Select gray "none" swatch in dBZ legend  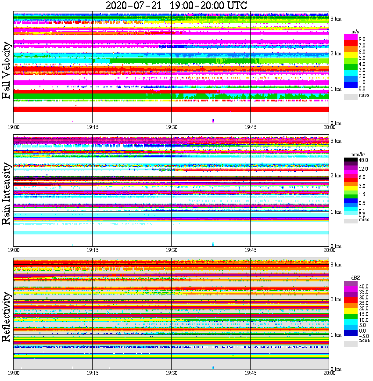[351, 344]
